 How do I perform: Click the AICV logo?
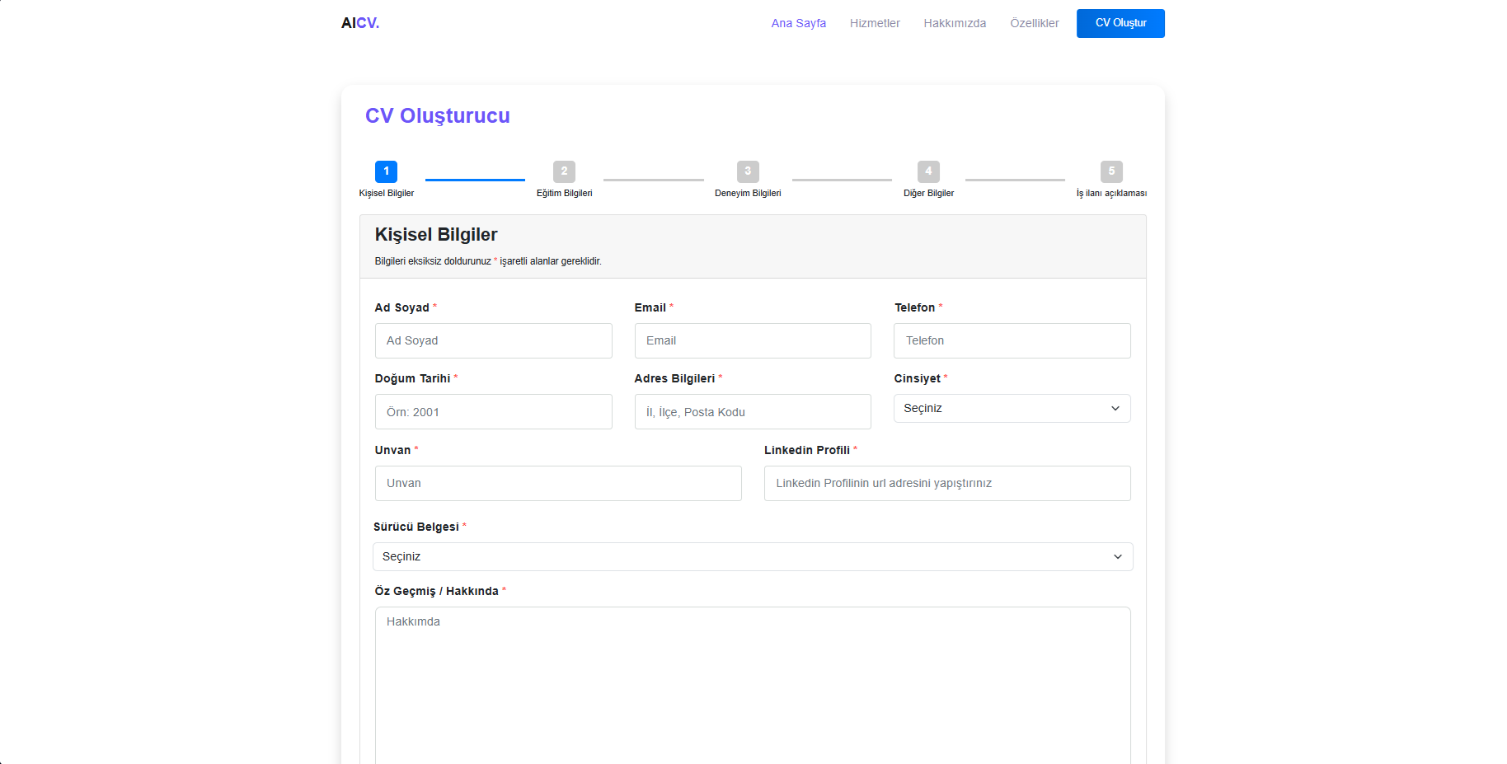click(x=360, y=23)
